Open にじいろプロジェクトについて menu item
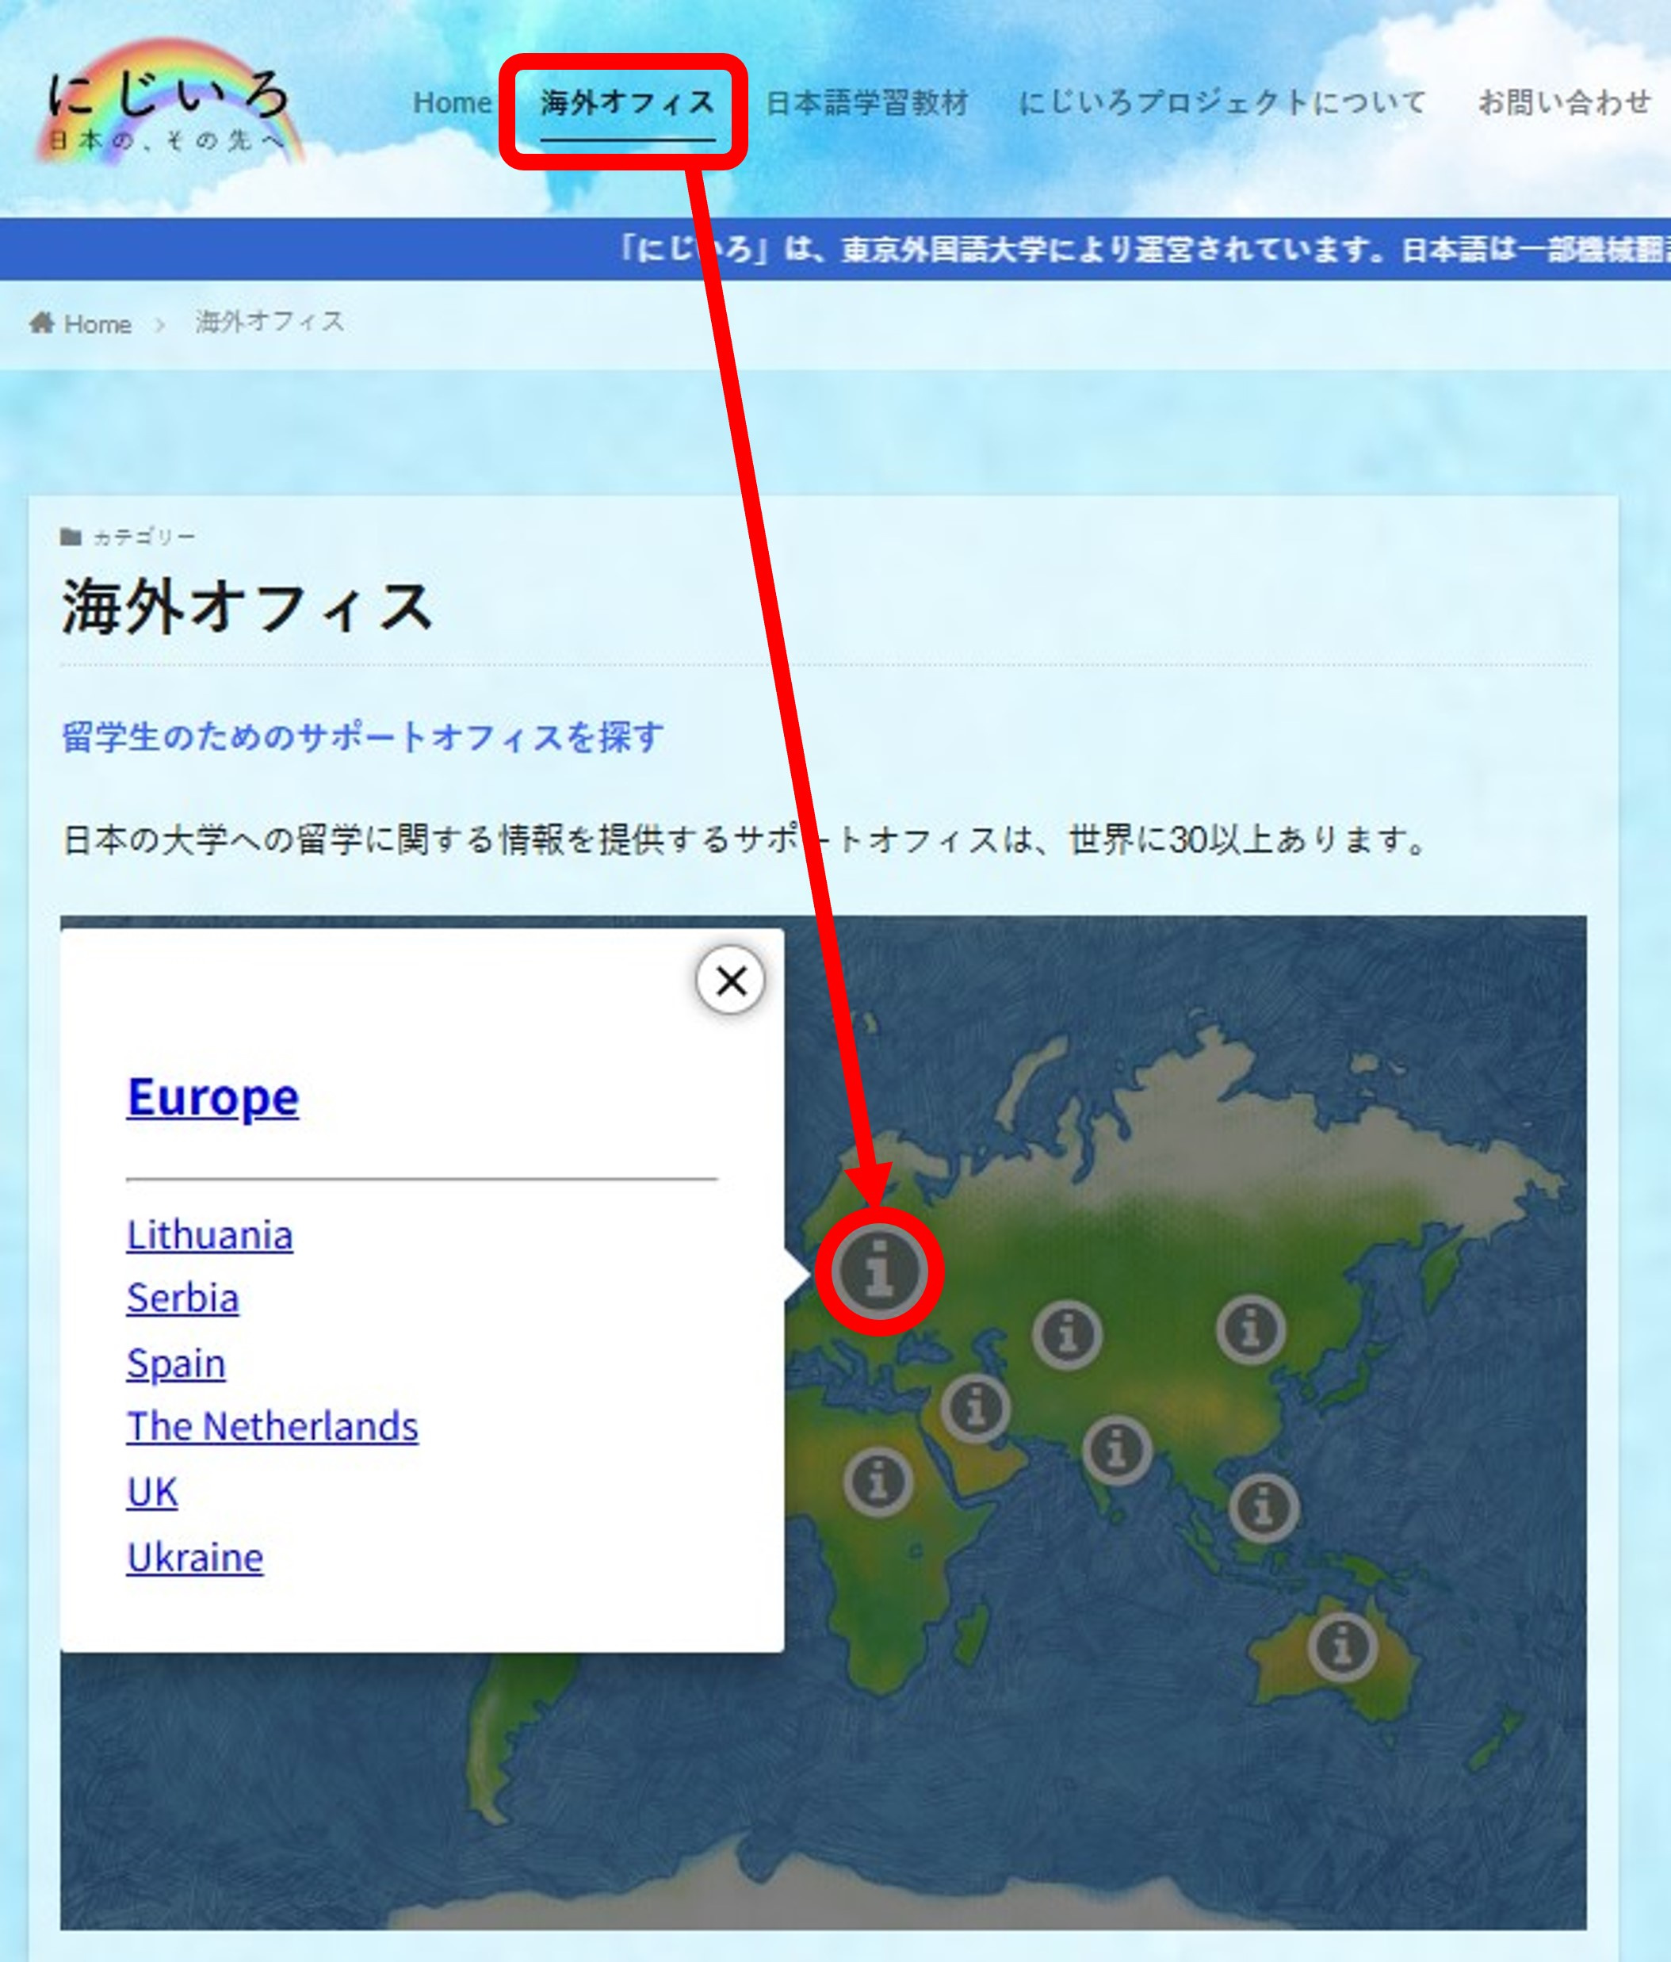1671x1962 pixels. (1222, 102)
